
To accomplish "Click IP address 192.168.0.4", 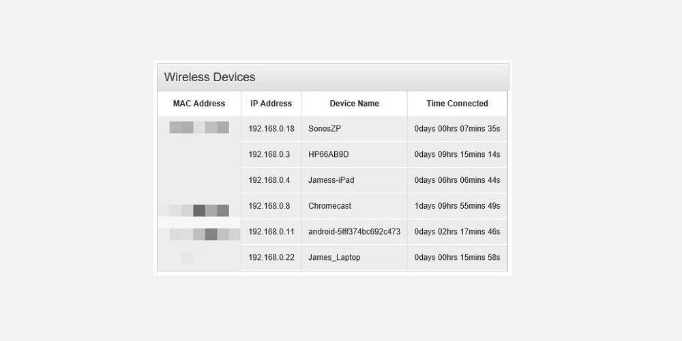I will pos(269,180).
